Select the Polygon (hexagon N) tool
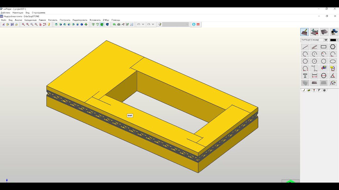 (333, 47)
